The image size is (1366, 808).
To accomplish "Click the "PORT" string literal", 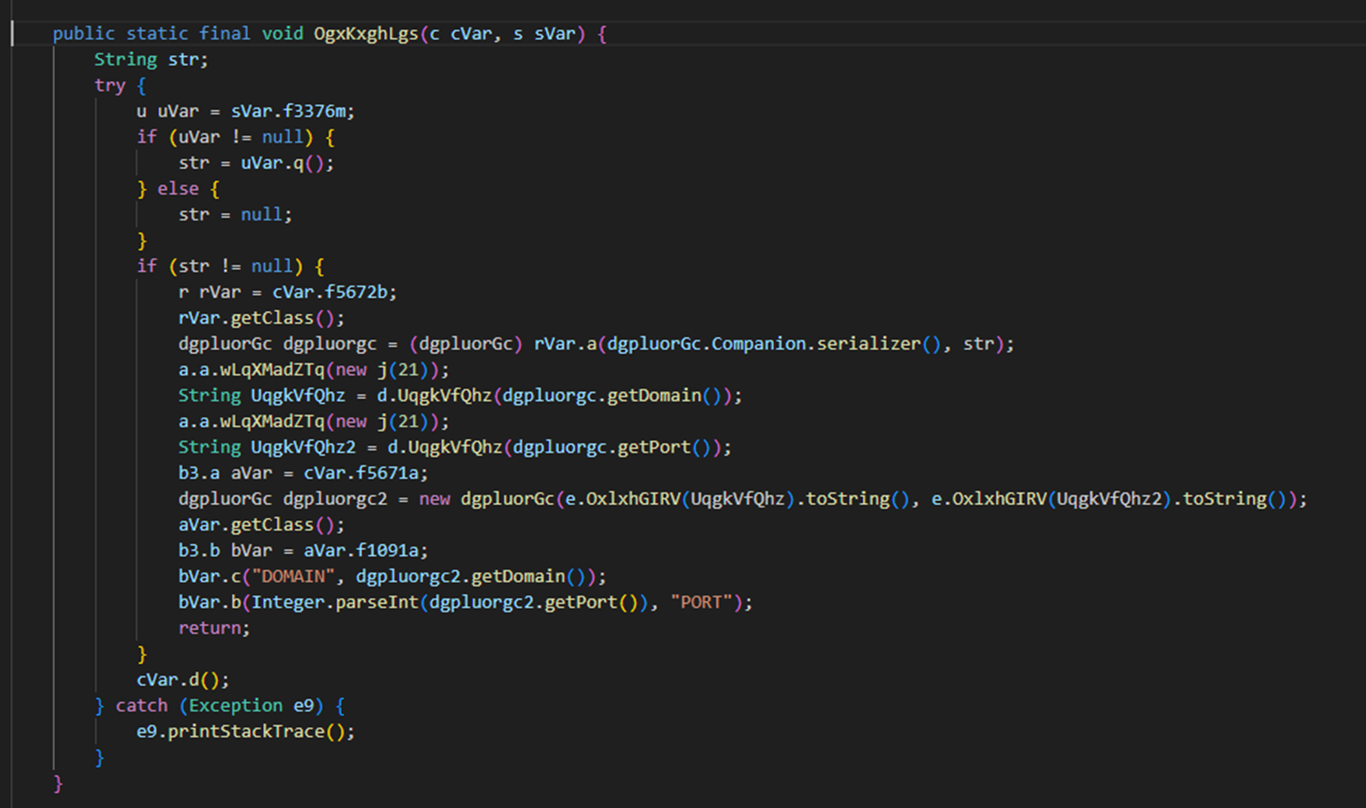I will tap(701, 601).
